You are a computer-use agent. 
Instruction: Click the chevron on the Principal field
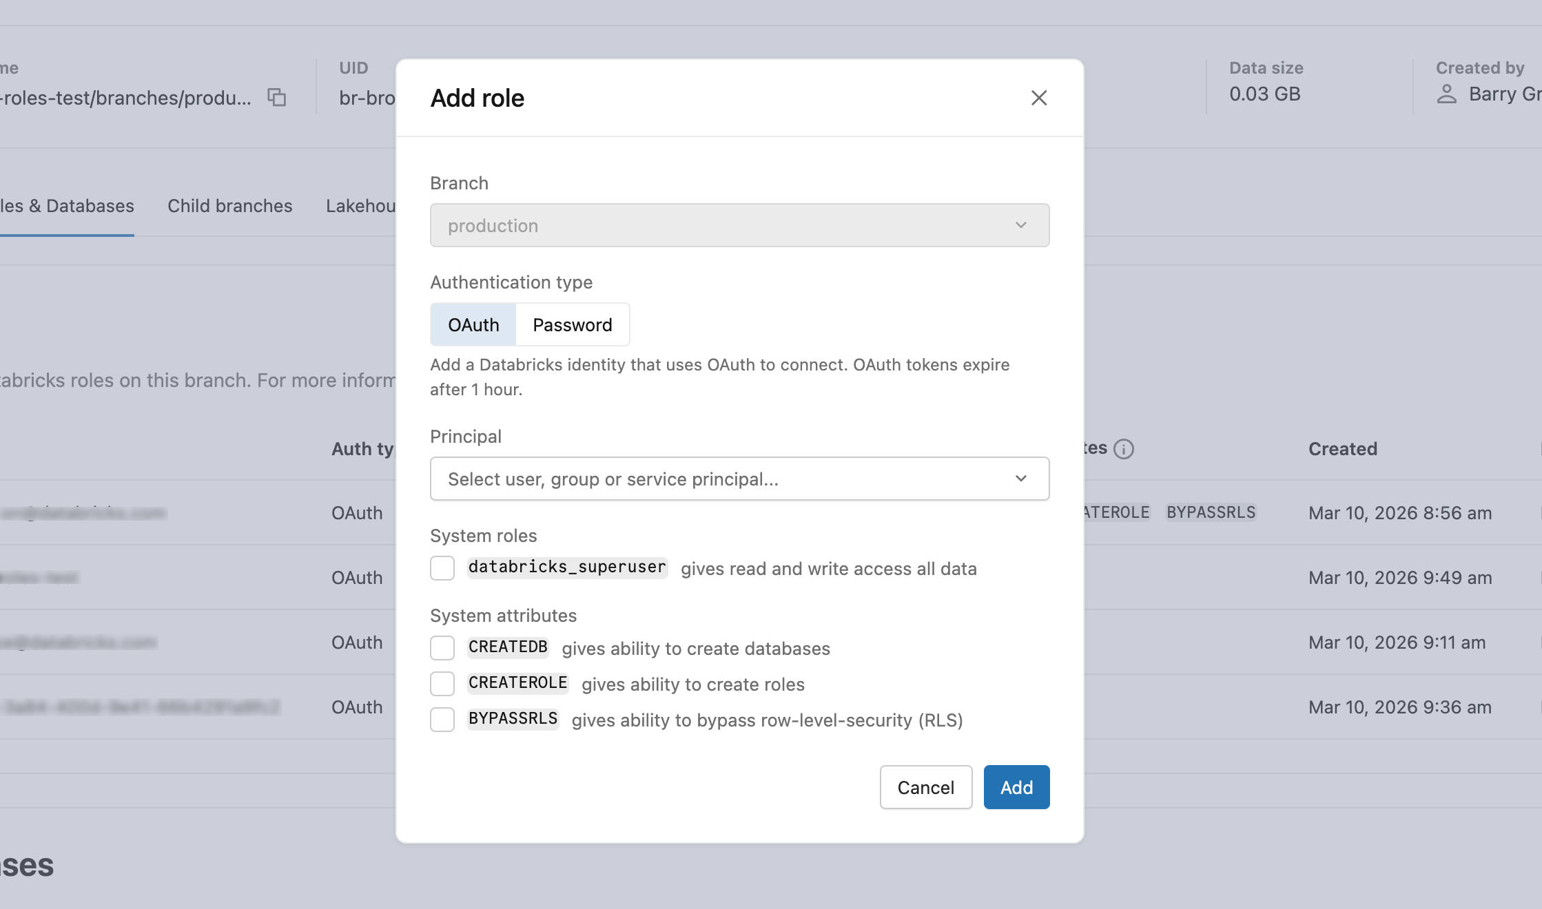coord(1020,479)
